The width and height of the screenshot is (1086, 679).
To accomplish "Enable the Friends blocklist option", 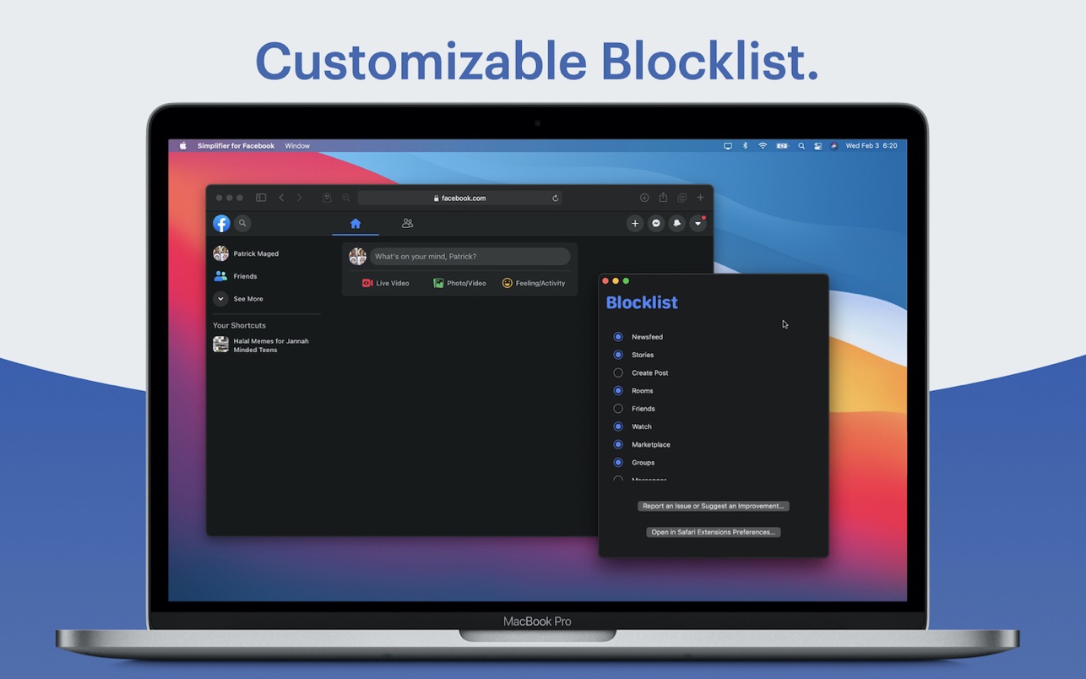I will [x=618, y=409].
